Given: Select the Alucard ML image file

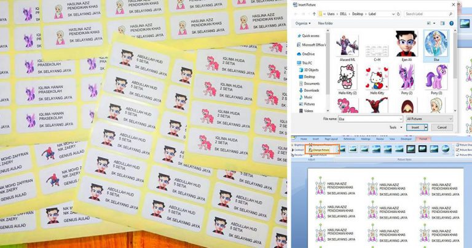Looking at the screenshot, I should click(x=347, y=47).
